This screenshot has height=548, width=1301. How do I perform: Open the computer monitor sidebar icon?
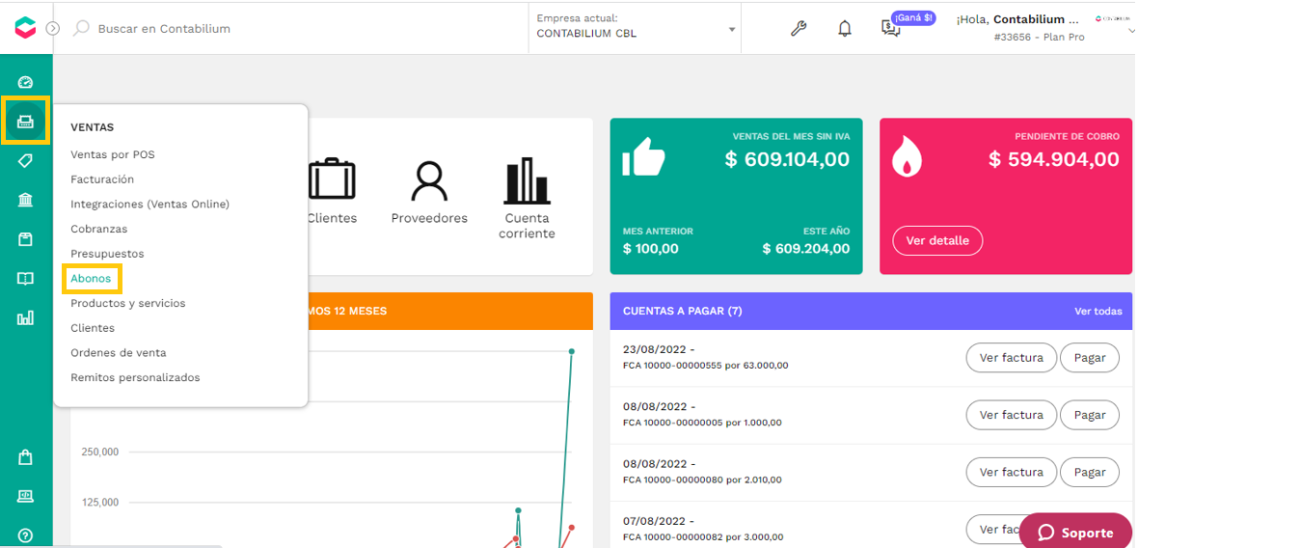(x=26, y=497)
